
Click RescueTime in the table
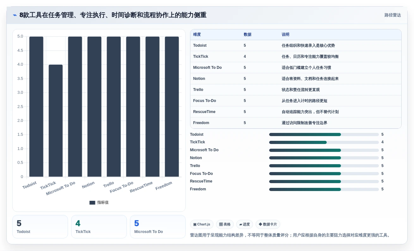pyautogui.click(x=204, y=112)
